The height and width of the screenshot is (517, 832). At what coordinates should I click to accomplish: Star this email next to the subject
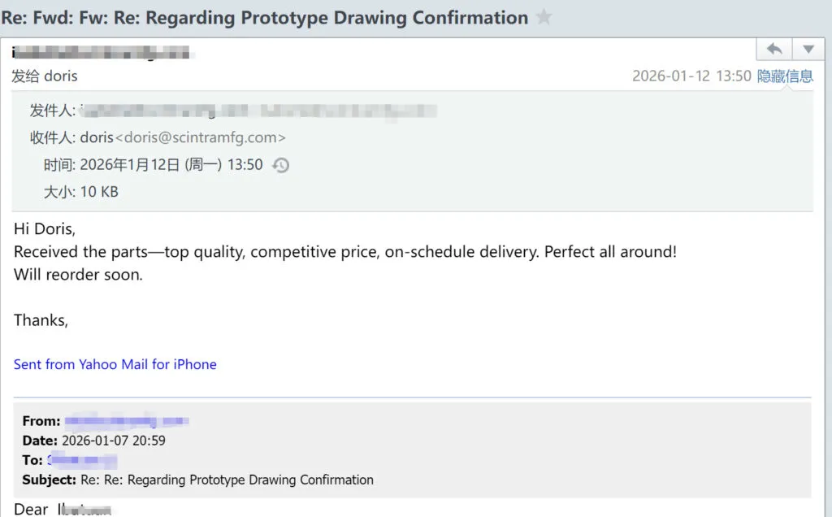click(544, 17)
